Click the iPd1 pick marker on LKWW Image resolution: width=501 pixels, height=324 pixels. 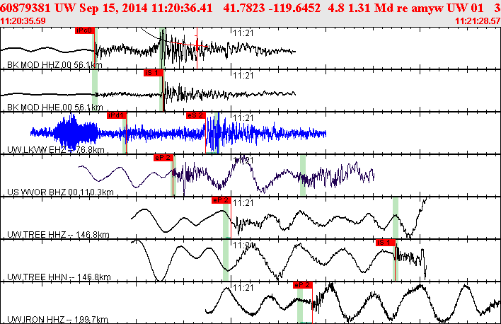[117, 115]
